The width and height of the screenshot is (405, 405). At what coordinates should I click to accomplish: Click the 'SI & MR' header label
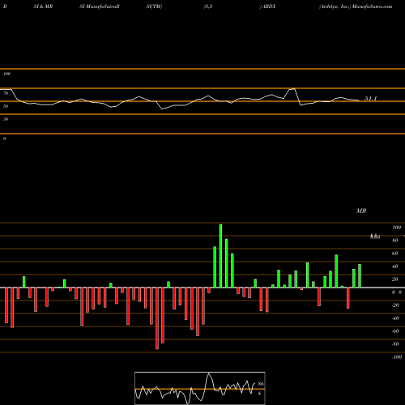pyautogui.click(x=43, y=6)
